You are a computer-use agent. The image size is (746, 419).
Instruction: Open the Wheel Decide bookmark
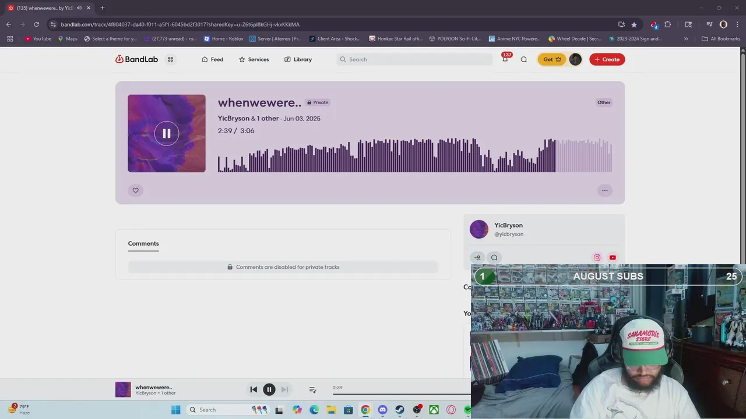coord(575,38)
